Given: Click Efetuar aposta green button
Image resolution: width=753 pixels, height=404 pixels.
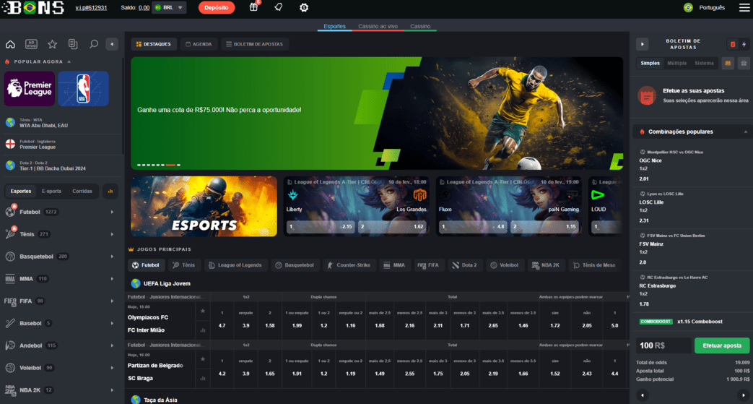Looking at the screenshot, I should 722,345.
